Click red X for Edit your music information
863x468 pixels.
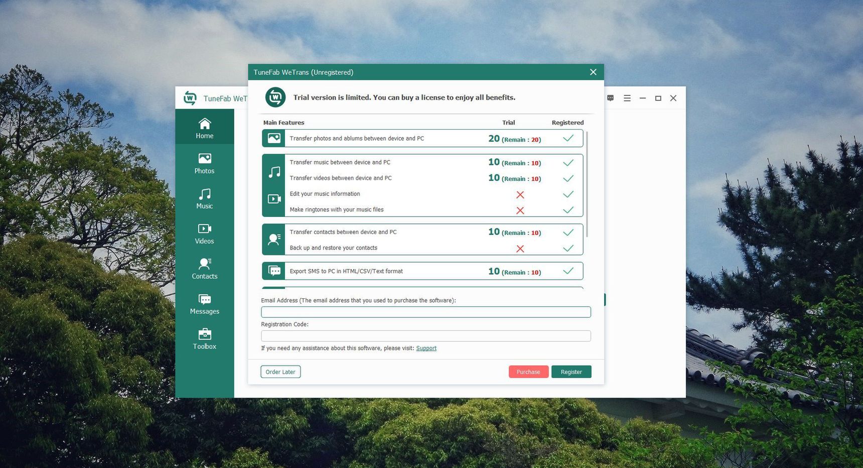[x=520, y=194]
